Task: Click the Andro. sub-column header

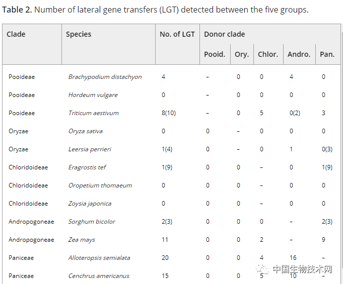Action: pos(299,54)
